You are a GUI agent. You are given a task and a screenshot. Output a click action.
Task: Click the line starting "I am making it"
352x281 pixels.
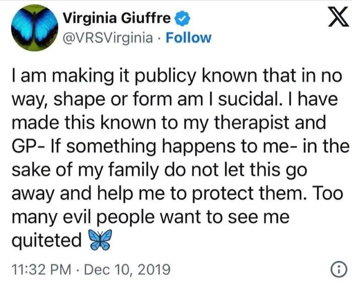pyautogui.click(x=175, y=79)
